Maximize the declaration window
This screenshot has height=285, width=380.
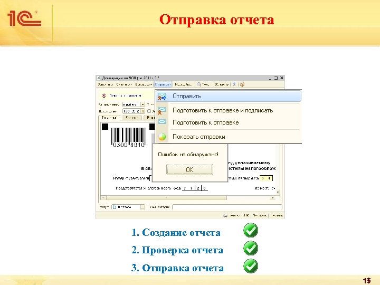[x=276, y=78]
